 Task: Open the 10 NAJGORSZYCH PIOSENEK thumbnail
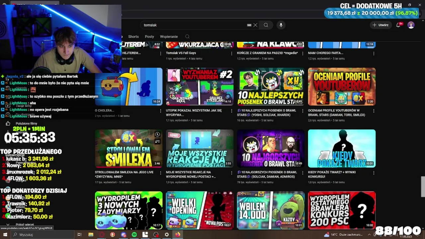tap(271, 148)
